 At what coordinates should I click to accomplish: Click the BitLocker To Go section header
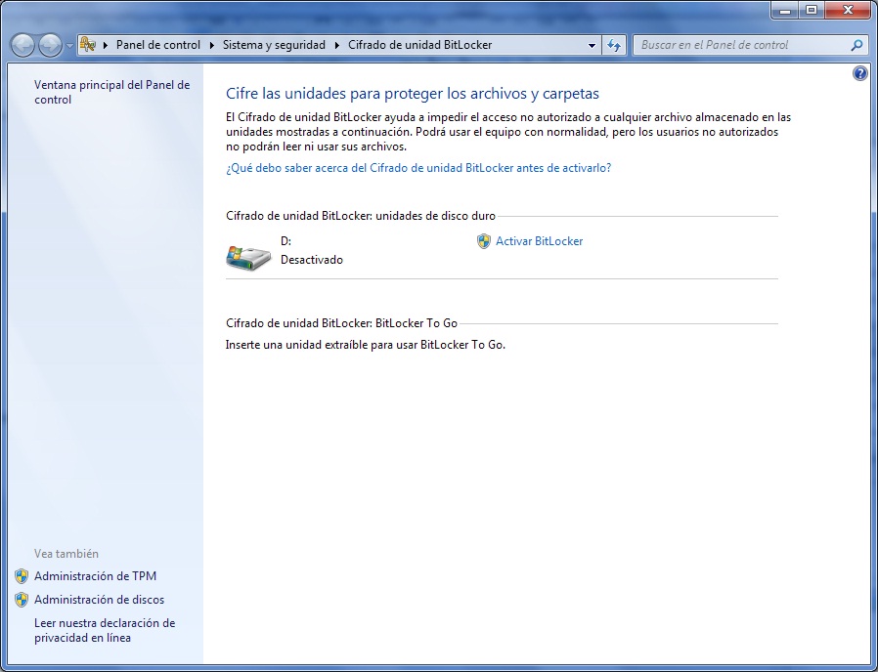point(341,323)
